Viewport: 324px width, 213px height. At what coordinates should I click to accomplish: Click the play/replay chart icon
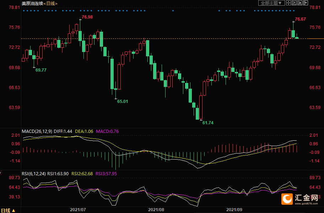299,3
